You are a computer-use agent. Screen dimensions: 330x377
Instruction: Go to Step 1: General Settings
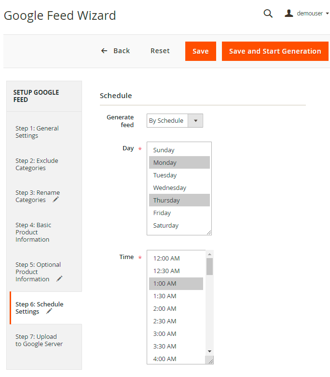point(37,132)
